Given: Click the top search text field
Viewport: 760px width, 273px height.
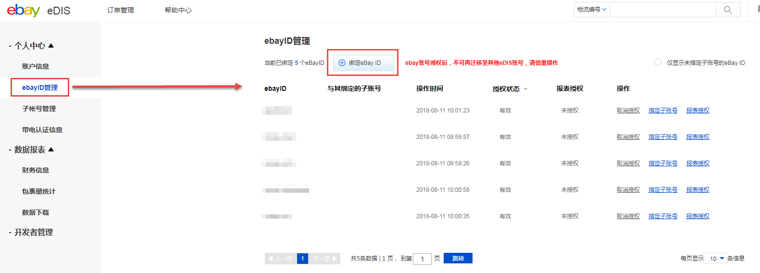Looking at the screenshot, I should 662,10.
